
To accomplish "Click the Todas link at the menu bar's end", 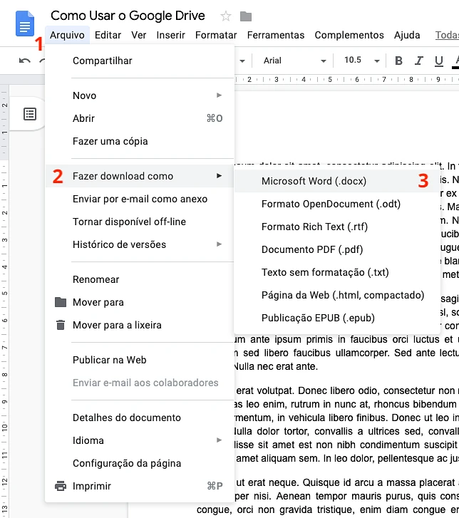I will coord(447,35).
